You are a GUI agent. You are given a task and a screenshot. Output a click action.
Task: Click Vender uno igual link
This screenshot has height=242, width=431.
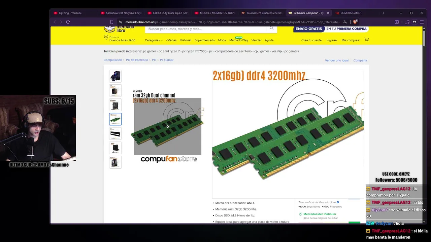337,61
